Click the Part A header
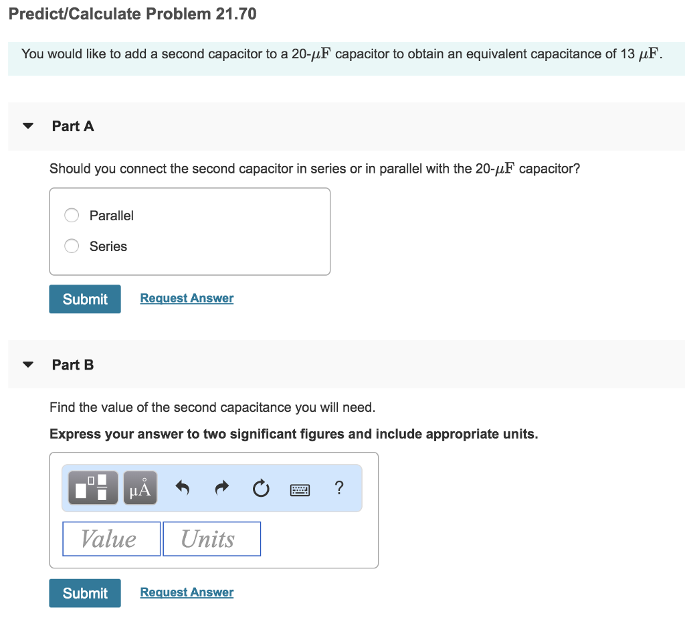The image size is (685, 626). pyautogui.click(x=73, y=126)
